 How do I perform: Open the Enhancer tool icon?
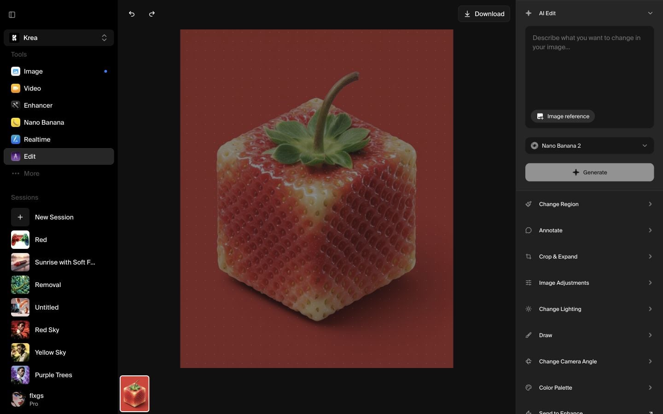[x=16, y=105]
